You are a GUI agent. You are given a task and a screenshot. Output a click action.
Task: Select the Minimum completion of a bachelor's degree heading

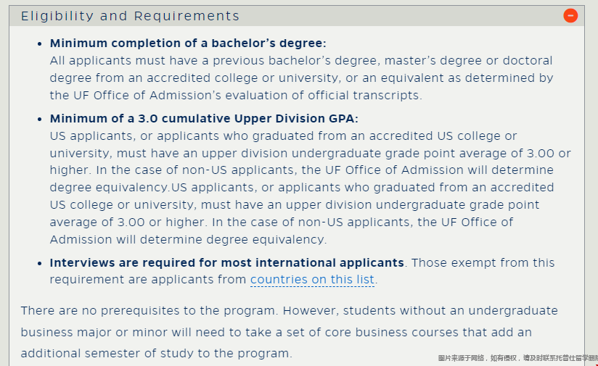point(188,43)
